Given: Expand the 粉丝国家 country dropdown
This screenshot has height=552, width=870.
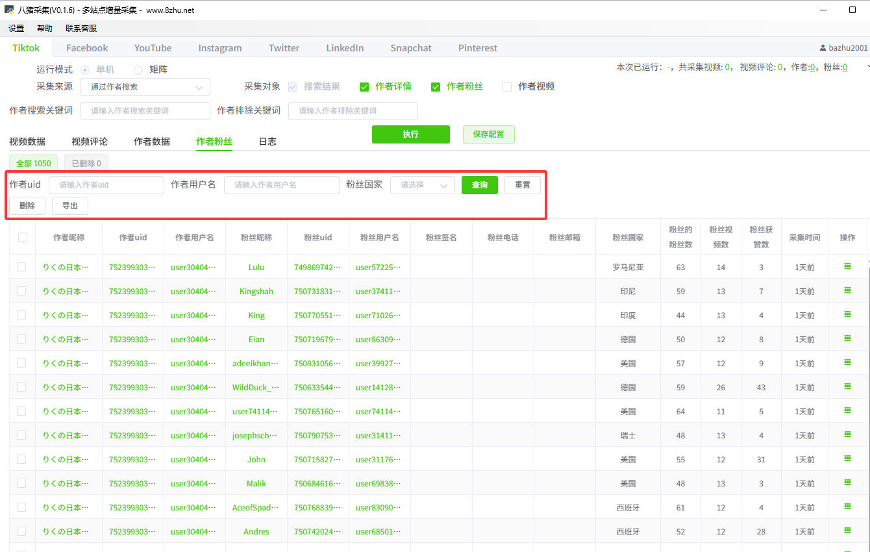Looking at the screenshot, I should pos(422,185).
